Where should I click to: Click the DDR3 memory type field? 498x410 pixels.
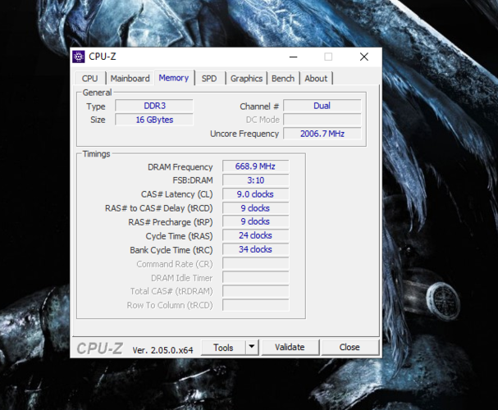154,106
